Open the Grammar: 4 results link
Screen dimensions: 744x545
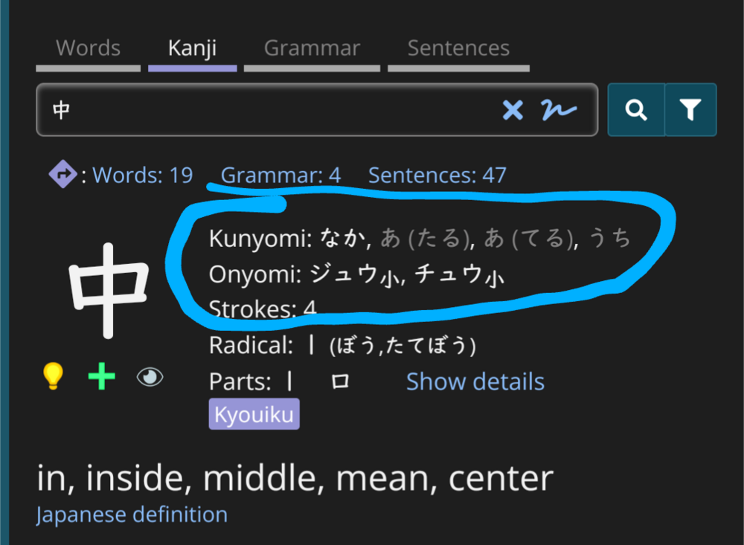pyautogui.click(x=280, y=175)
